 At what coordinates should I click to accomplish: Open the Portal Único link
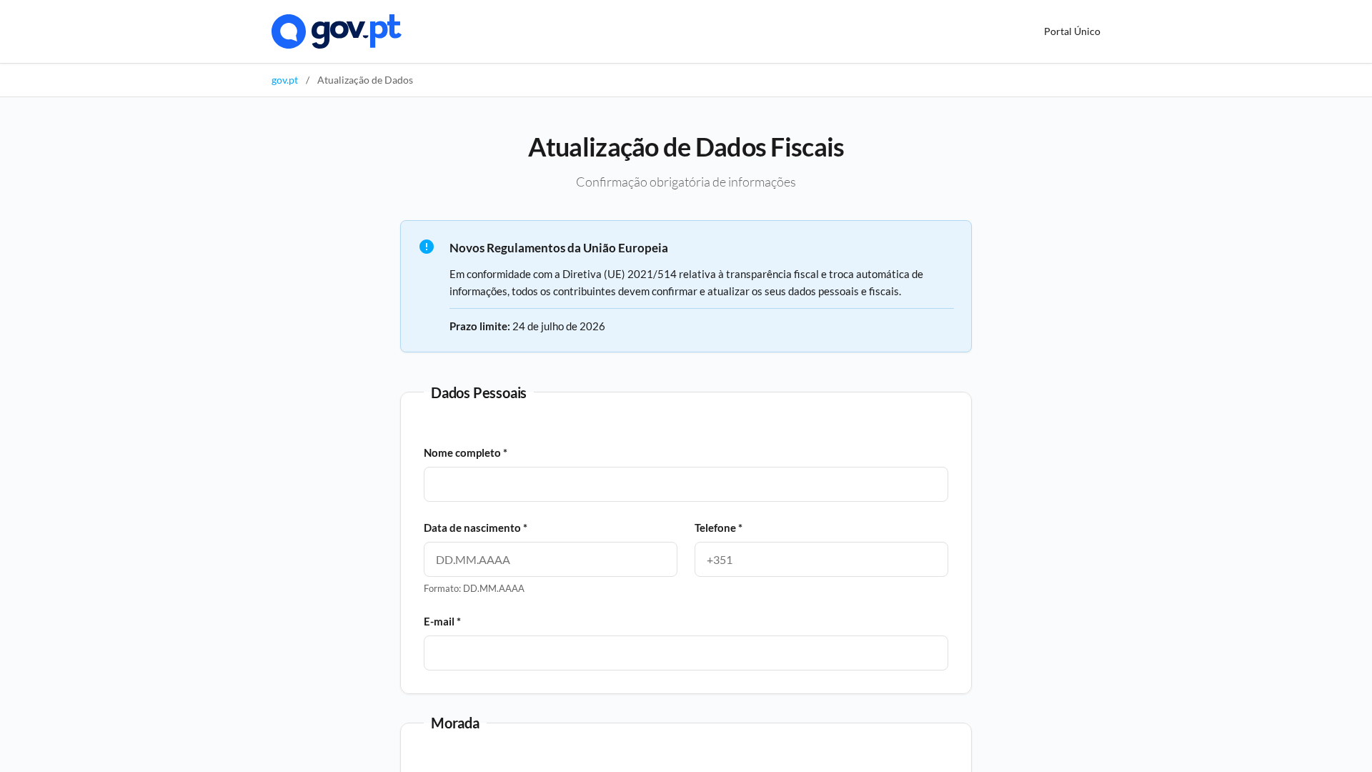pyautogui.click(x=1072, y=31)
